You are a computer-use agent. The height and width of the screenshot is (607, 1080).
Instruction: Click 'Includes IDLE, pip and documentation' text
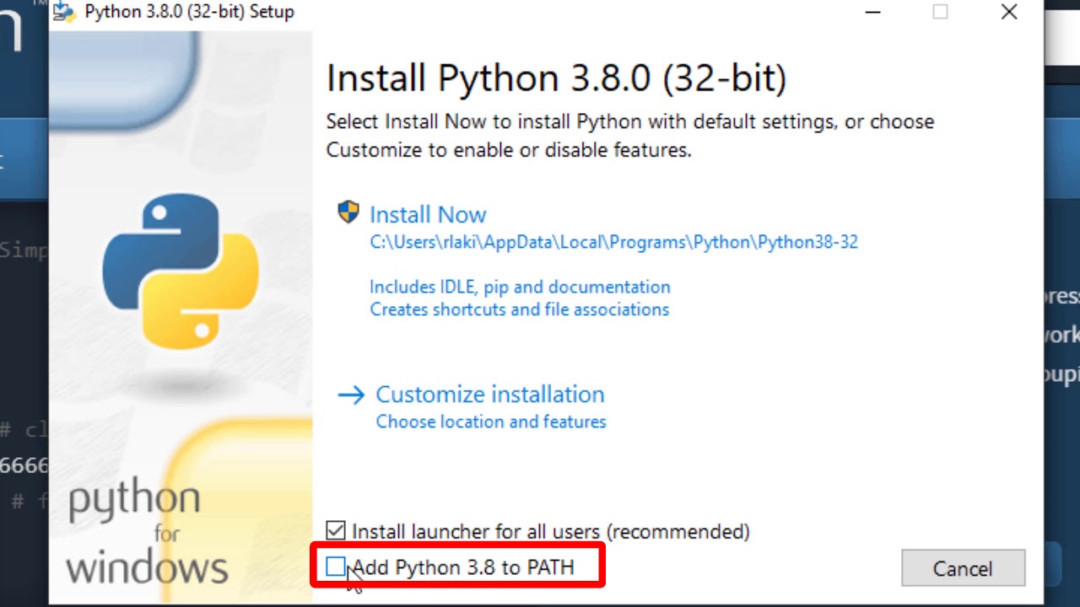520,287
